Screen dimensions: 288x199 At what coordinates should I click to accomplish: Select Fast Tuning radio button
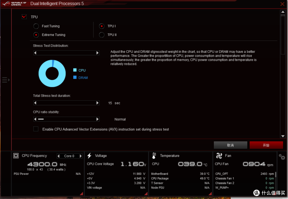click(x=36, y=26)
